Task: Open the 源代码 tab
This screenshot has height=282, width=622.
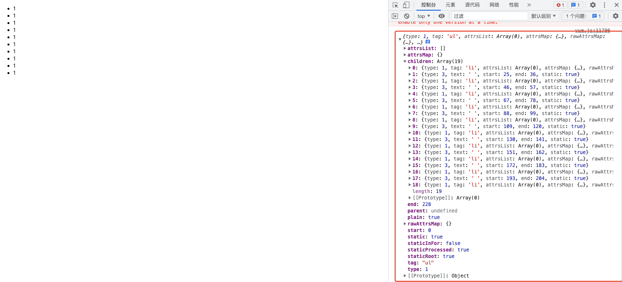Action: coord(472,5)
